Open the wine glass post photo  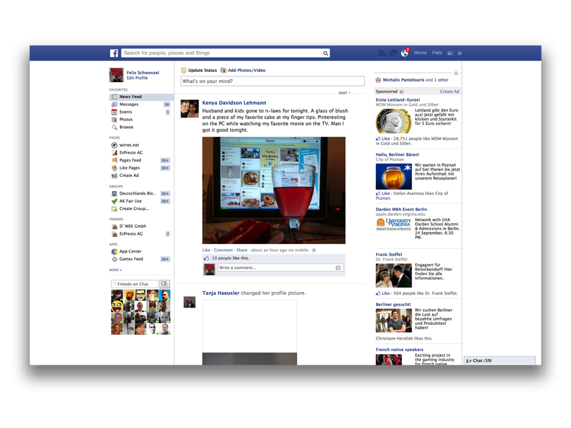click(273, 190)
